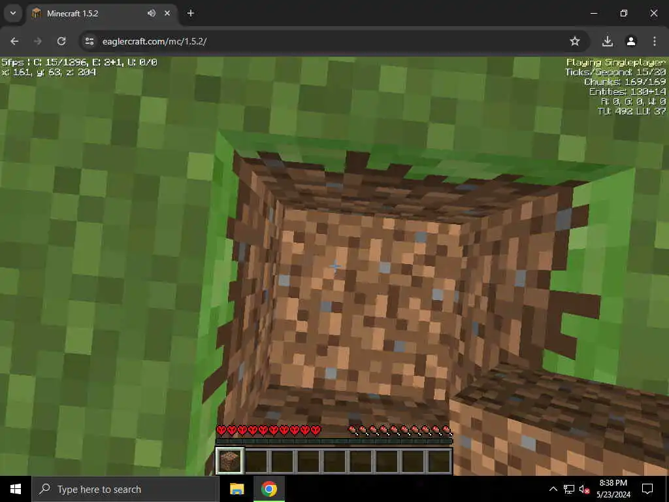The width and height of the screenshot is (669, 502).
Task: Open File Explorer from the taskbar
Action: [237, 489]
